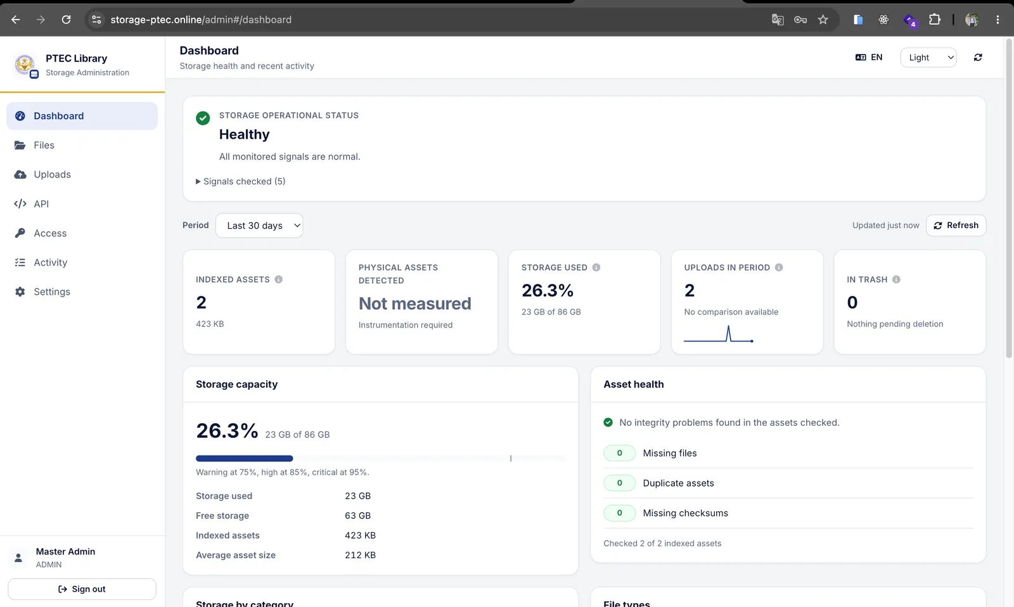Click 'Average asset size' value 212 KB

coord(360,555)
